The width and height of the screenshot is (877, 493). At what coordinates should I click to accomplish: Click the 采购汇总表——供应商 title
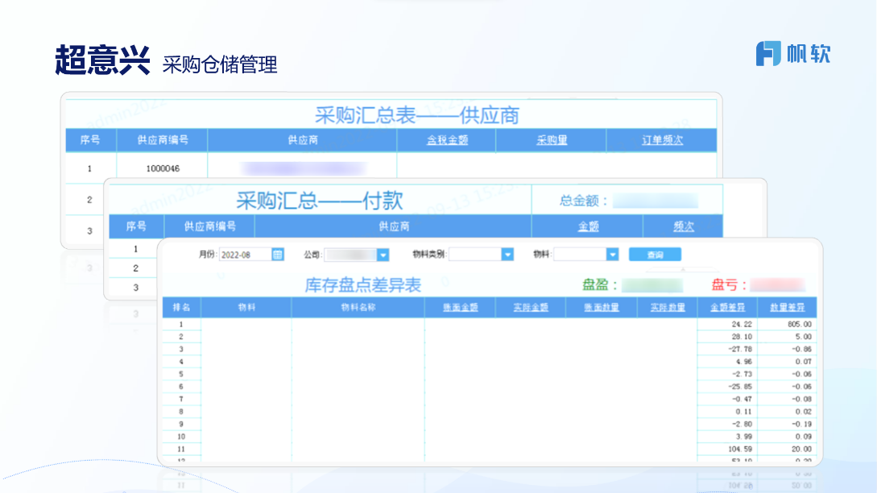coord(416,115)
